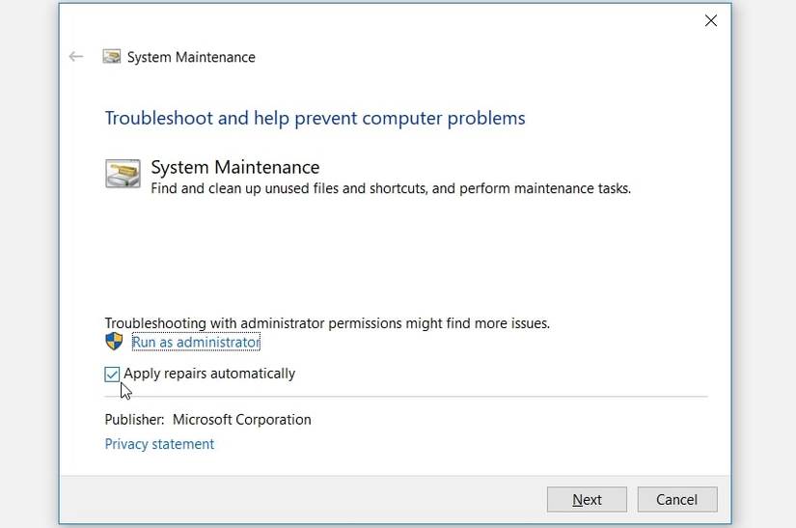Select the bold 'System Maintenance' troubleshooter name
Viewport: 796px width, 528px height.
(235, 167)
